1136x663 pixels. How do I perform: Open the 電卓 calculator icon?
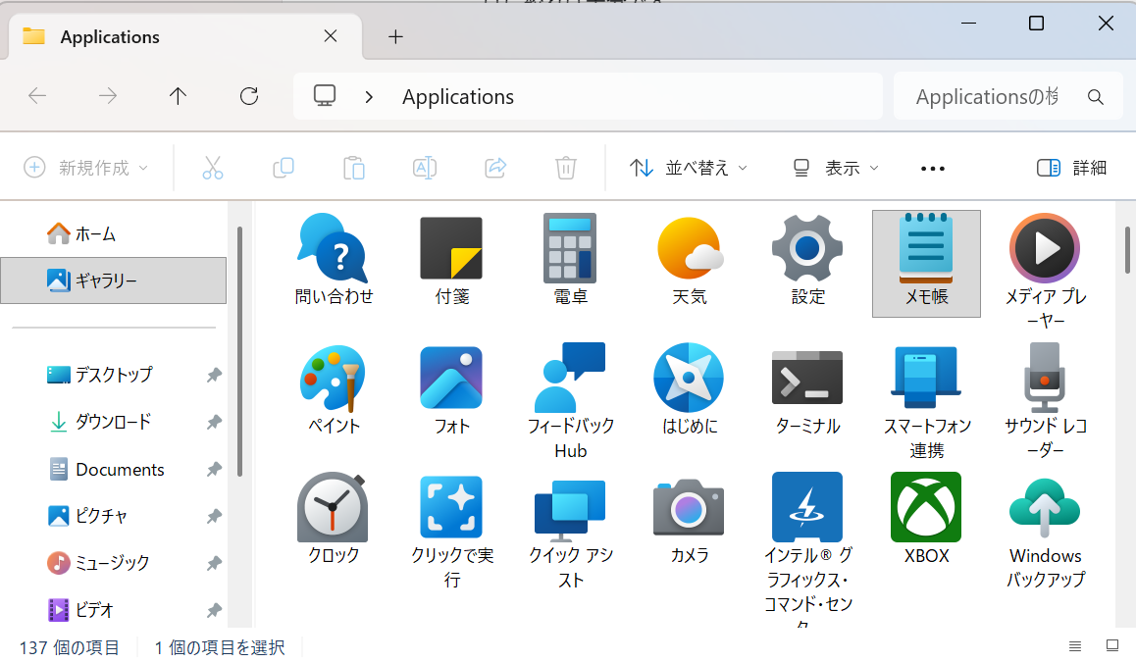[570, 248]
